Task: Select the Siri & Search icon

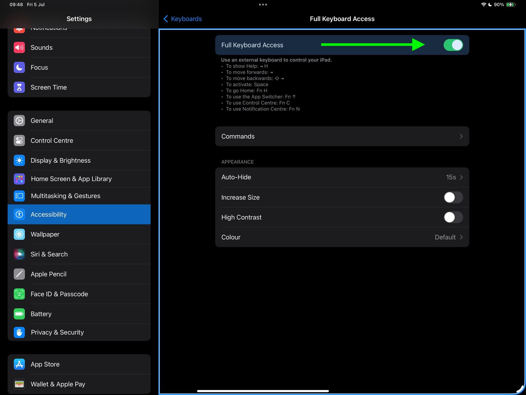Action: point(19,254)
